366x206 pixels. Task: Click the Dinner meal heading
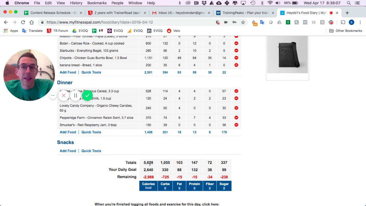click(x=65, y=82)
